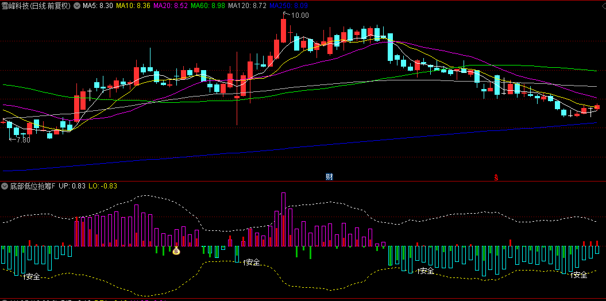Click the MA120: 8.72 label
Screen dimensions: 606x301
point(248,5)
